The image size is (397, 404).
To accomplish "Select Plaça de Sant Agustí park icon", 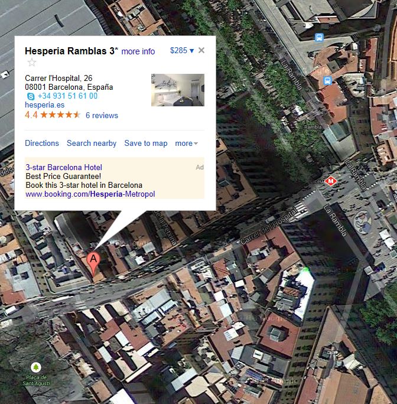I will (x=36, y=367).
